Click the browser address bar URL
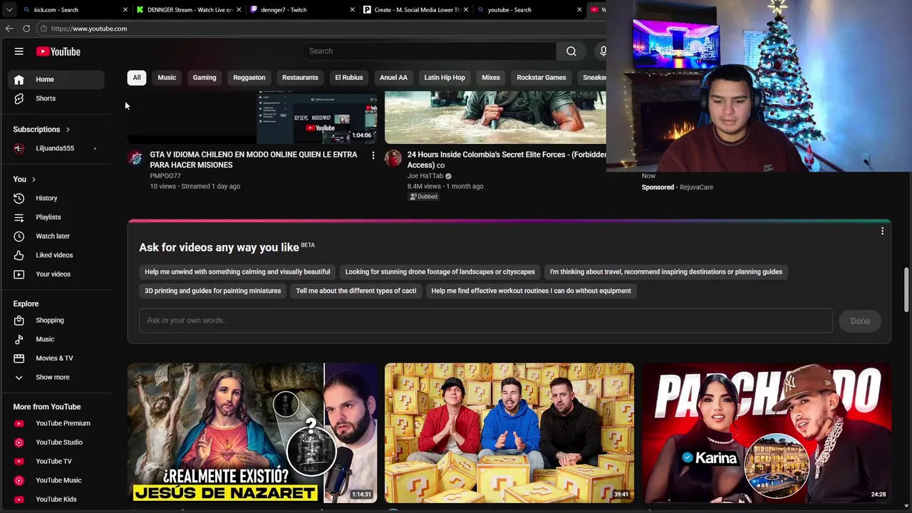Image resolution: width=912 pixels, height=513 pixels. (x=89, y=28)
